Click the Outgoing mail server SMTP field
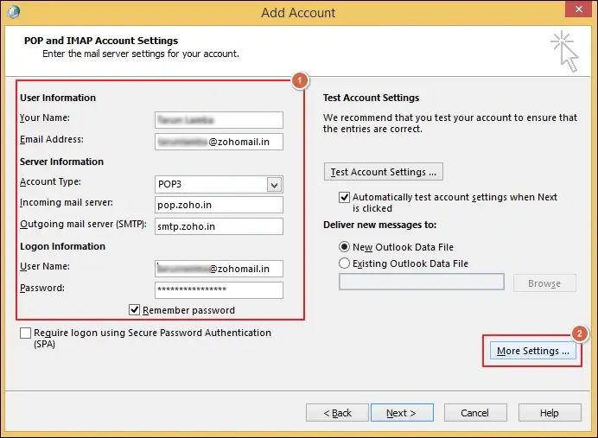Screen dimensions: 598x438 pos(219,226)
